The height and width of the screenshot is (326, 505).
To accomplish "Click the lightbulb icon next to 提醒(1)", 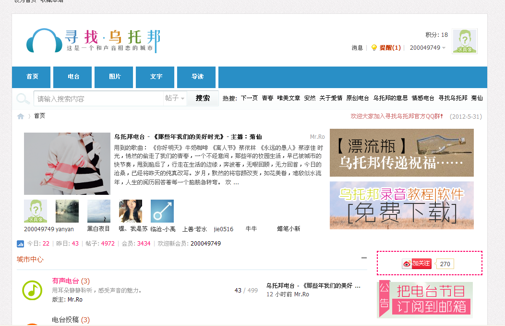I will click(374, 48).
